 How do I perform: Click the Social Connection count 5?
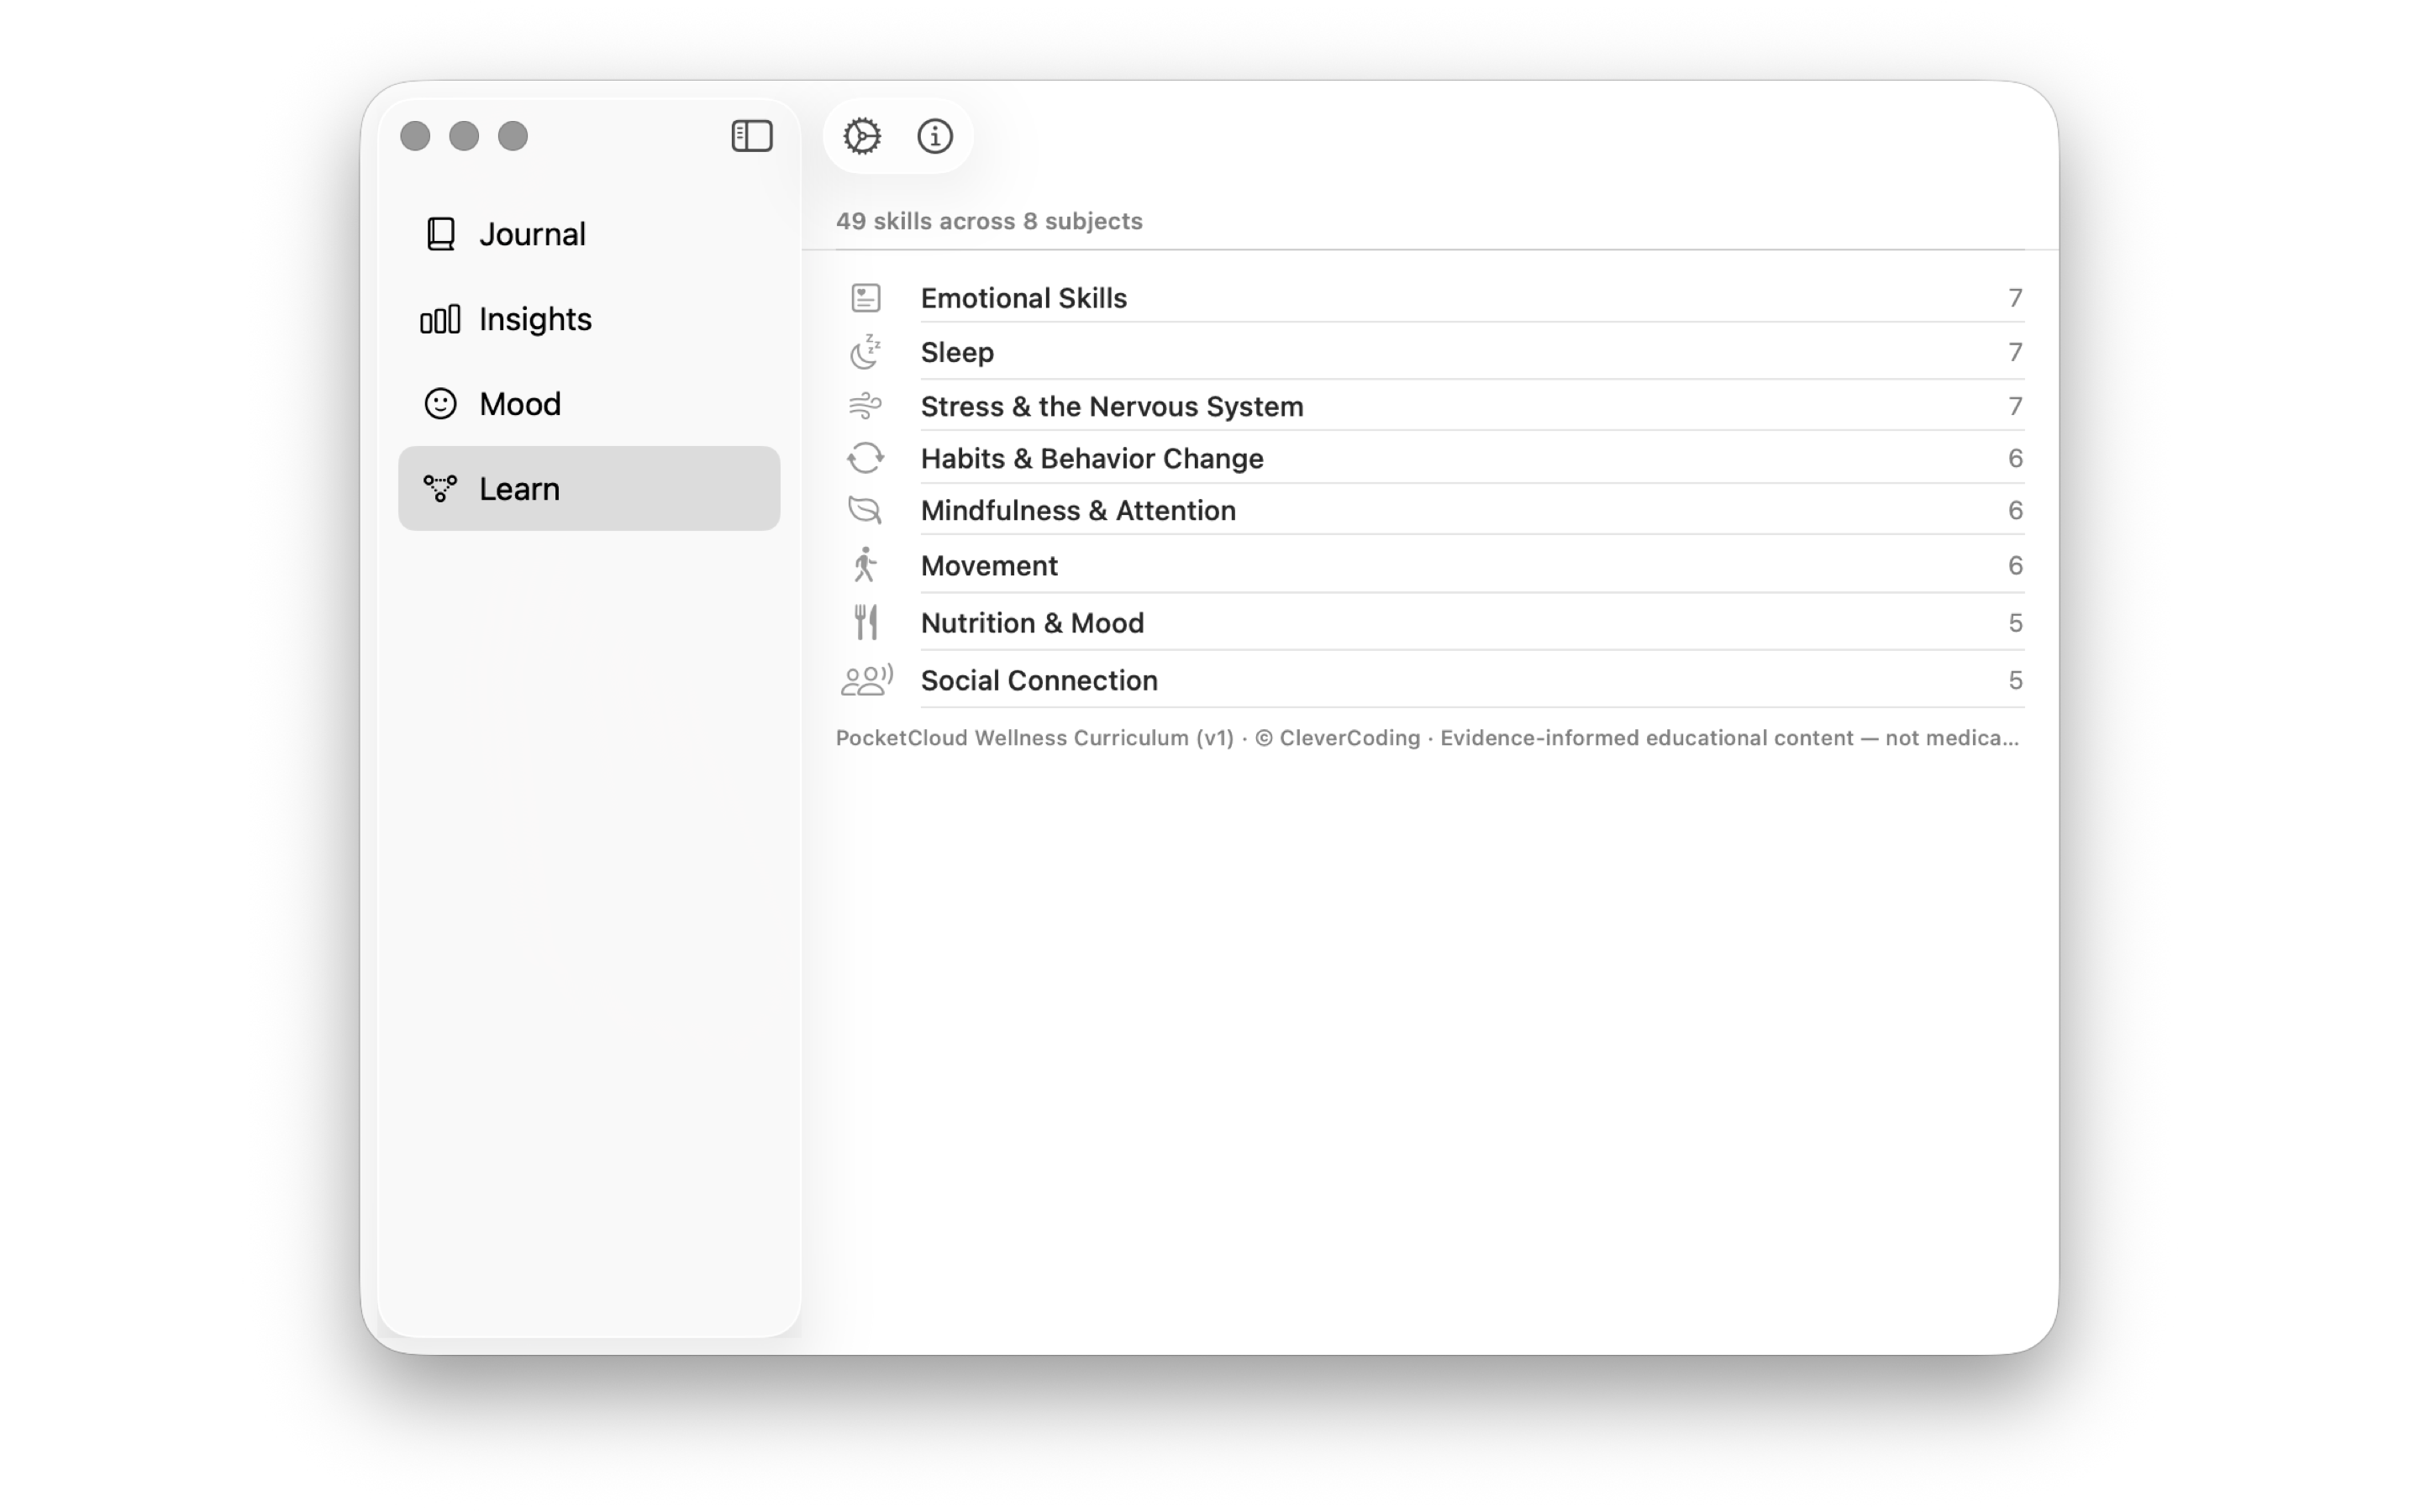[2015, 680]
